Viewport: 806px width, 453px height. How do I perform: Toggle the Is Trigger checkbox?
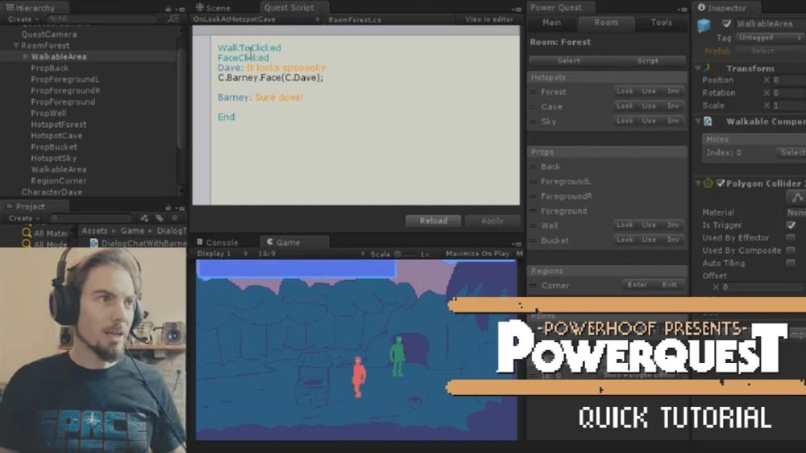coord(791,225)
